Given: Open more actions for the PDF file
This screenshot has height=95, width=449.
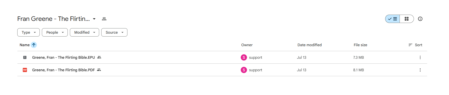Looking at the screenshot, I should pyautogui.click(x=420, y=70).
